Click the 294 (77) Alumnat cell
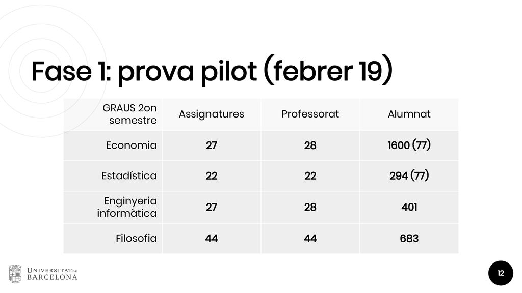The height and width of the screenshot is (293, 522). [x=409, y=175]
